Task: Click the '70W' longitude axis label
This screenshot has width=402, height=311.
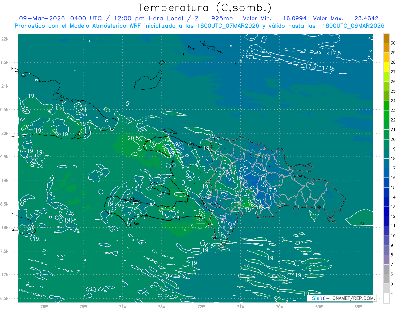Action: point(279,307)
